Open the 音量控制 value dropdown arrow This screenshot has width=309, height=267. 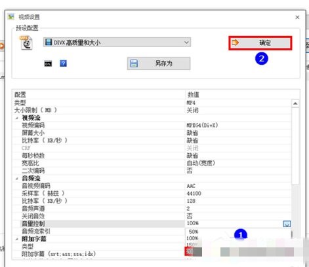tap(287, 224)
